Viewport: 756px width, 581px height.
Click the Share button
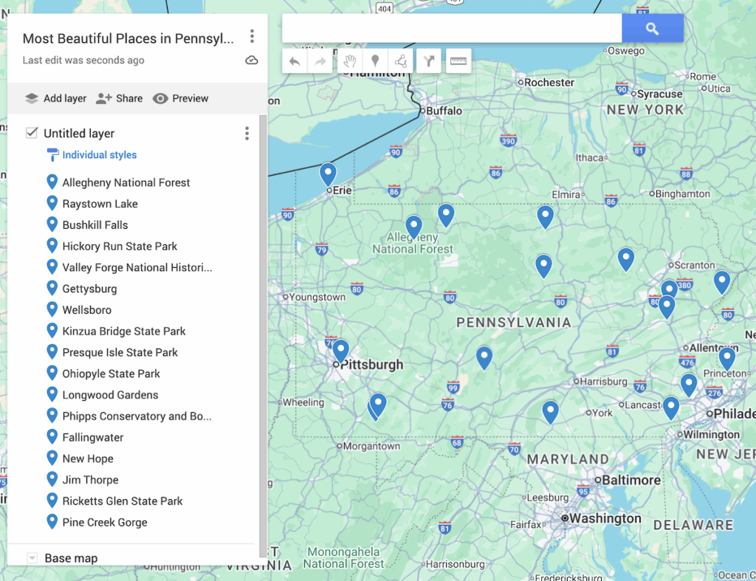click(119, 98)
